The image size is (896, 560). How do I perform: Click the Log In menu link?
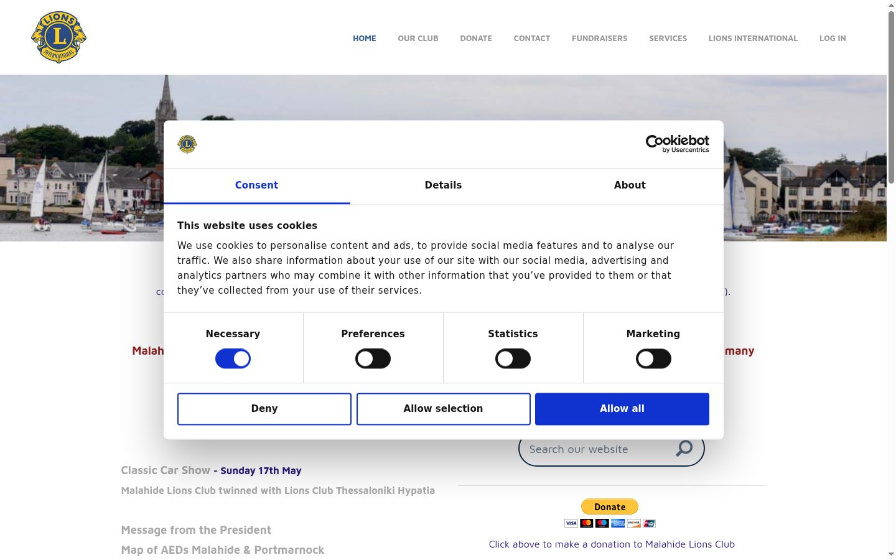833,39
